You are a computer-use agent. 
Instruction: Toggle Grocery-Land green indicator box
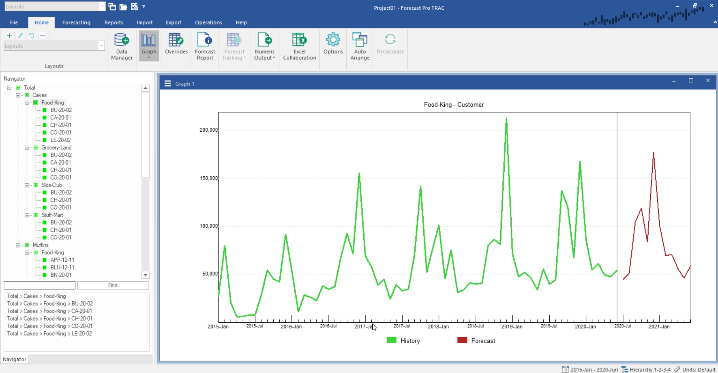tap(36, 148)
